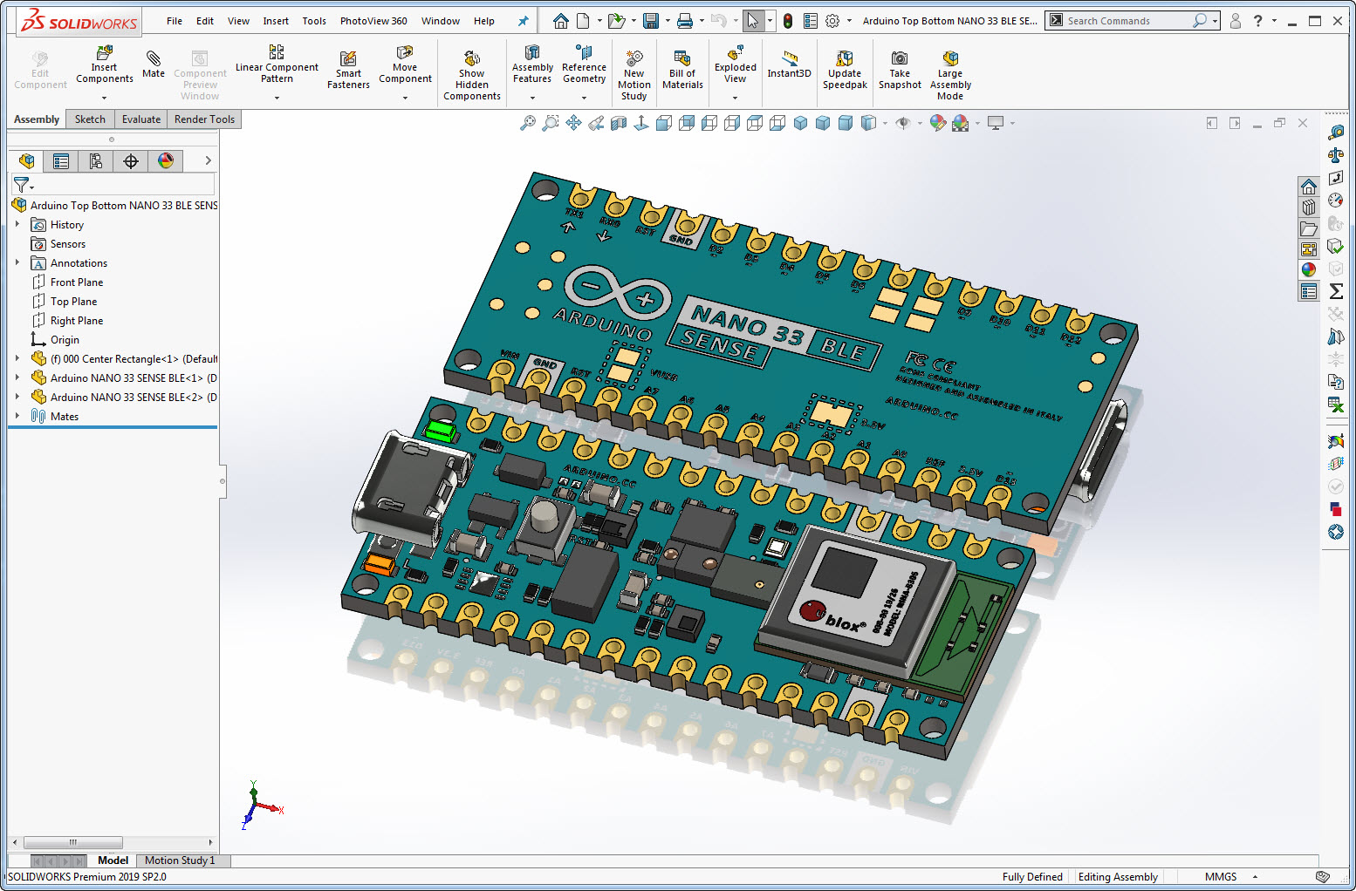
Task: Click the New document icon
Action: (583, 21)
